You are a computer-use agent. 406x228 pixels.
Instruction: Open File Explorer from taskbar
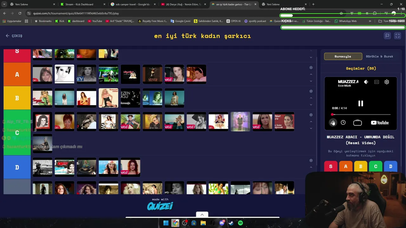pos(203,223)
